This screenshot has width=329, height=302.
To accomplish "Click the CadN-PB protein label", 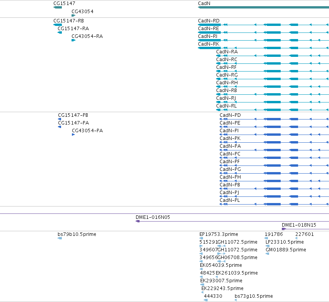I will point(230,185).
